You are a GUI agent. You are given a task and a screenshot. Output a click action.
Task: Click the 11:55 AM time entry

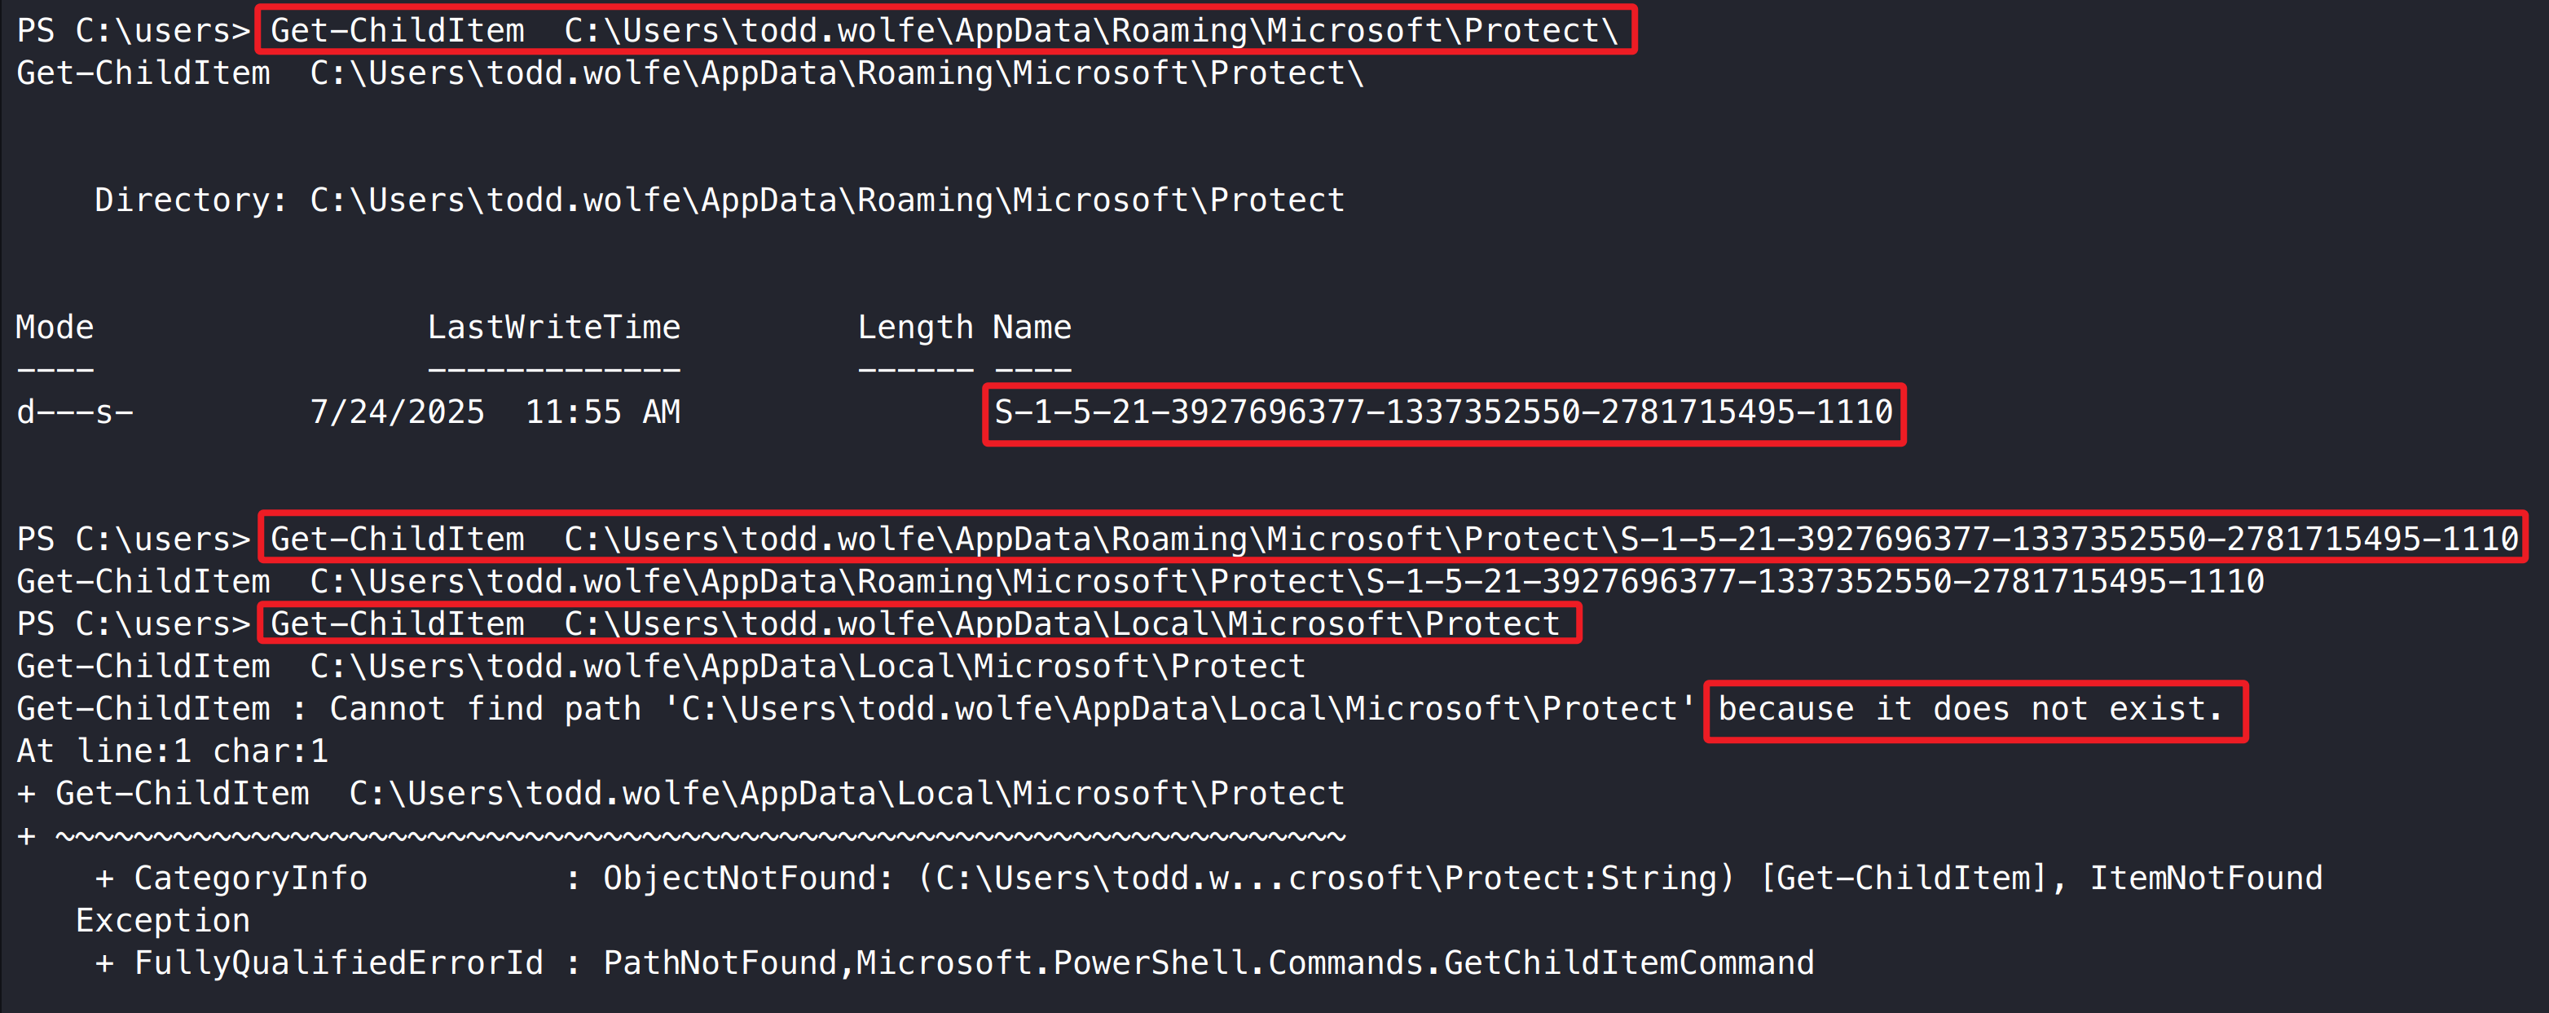601,412
